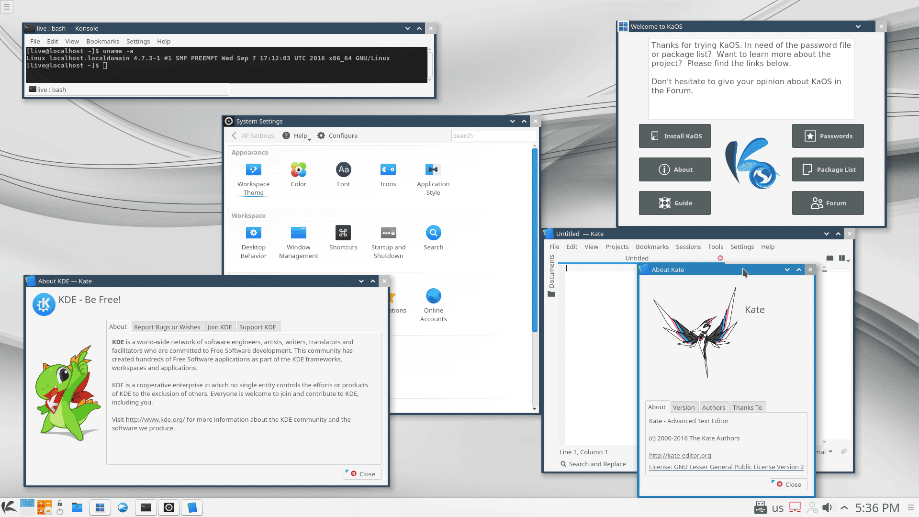The height and width of the screenshot is (517, 919).
Task: Open Shortcuts settings
Action: (x=343, y=238)
